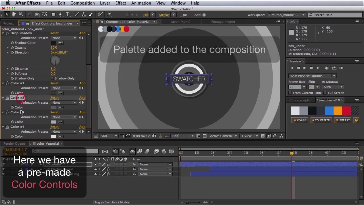Screen dimensions: 364x205
Task: Jump to first frame in Preview
Action: [291, 68]
